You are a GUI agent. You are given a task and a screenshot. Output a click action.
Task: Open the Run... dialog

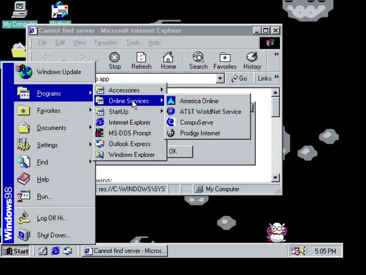click(54, 197)
